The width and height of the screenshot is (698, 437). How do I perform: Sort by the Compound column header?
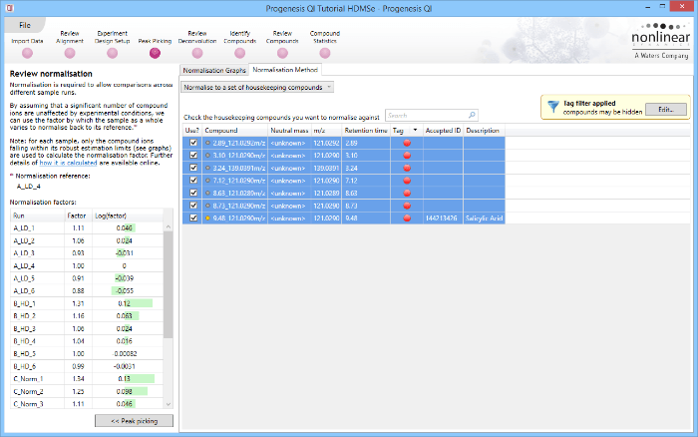(235, 130)
